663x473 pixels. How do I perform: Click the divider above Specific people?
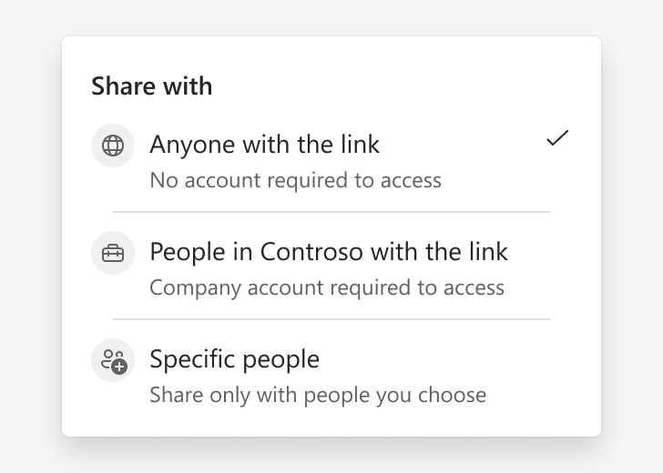[331, 319]
